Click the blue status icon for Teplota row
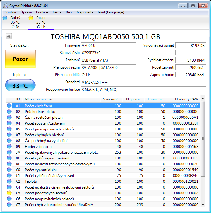The image size is (211, 213). tap(9, 181)
